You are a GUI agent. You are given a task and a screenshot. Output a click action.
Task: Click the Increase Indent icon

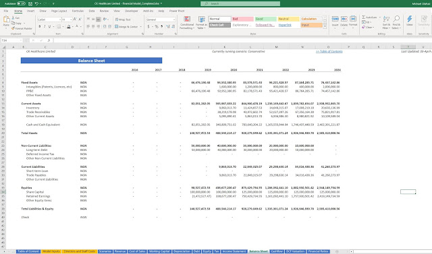(x=109, y=26)
